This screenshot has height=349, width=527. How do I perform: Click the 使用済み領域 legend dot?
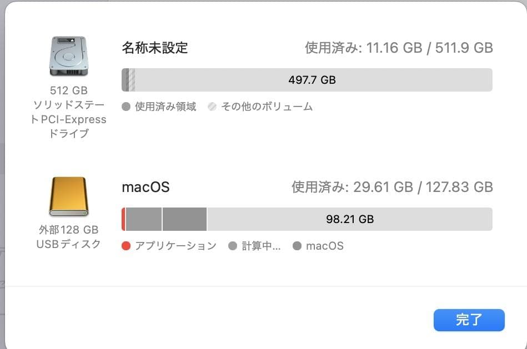point(127,107)
